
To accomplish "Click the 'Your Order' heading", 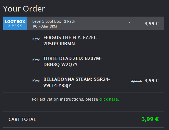I will [x=24, y=9].
